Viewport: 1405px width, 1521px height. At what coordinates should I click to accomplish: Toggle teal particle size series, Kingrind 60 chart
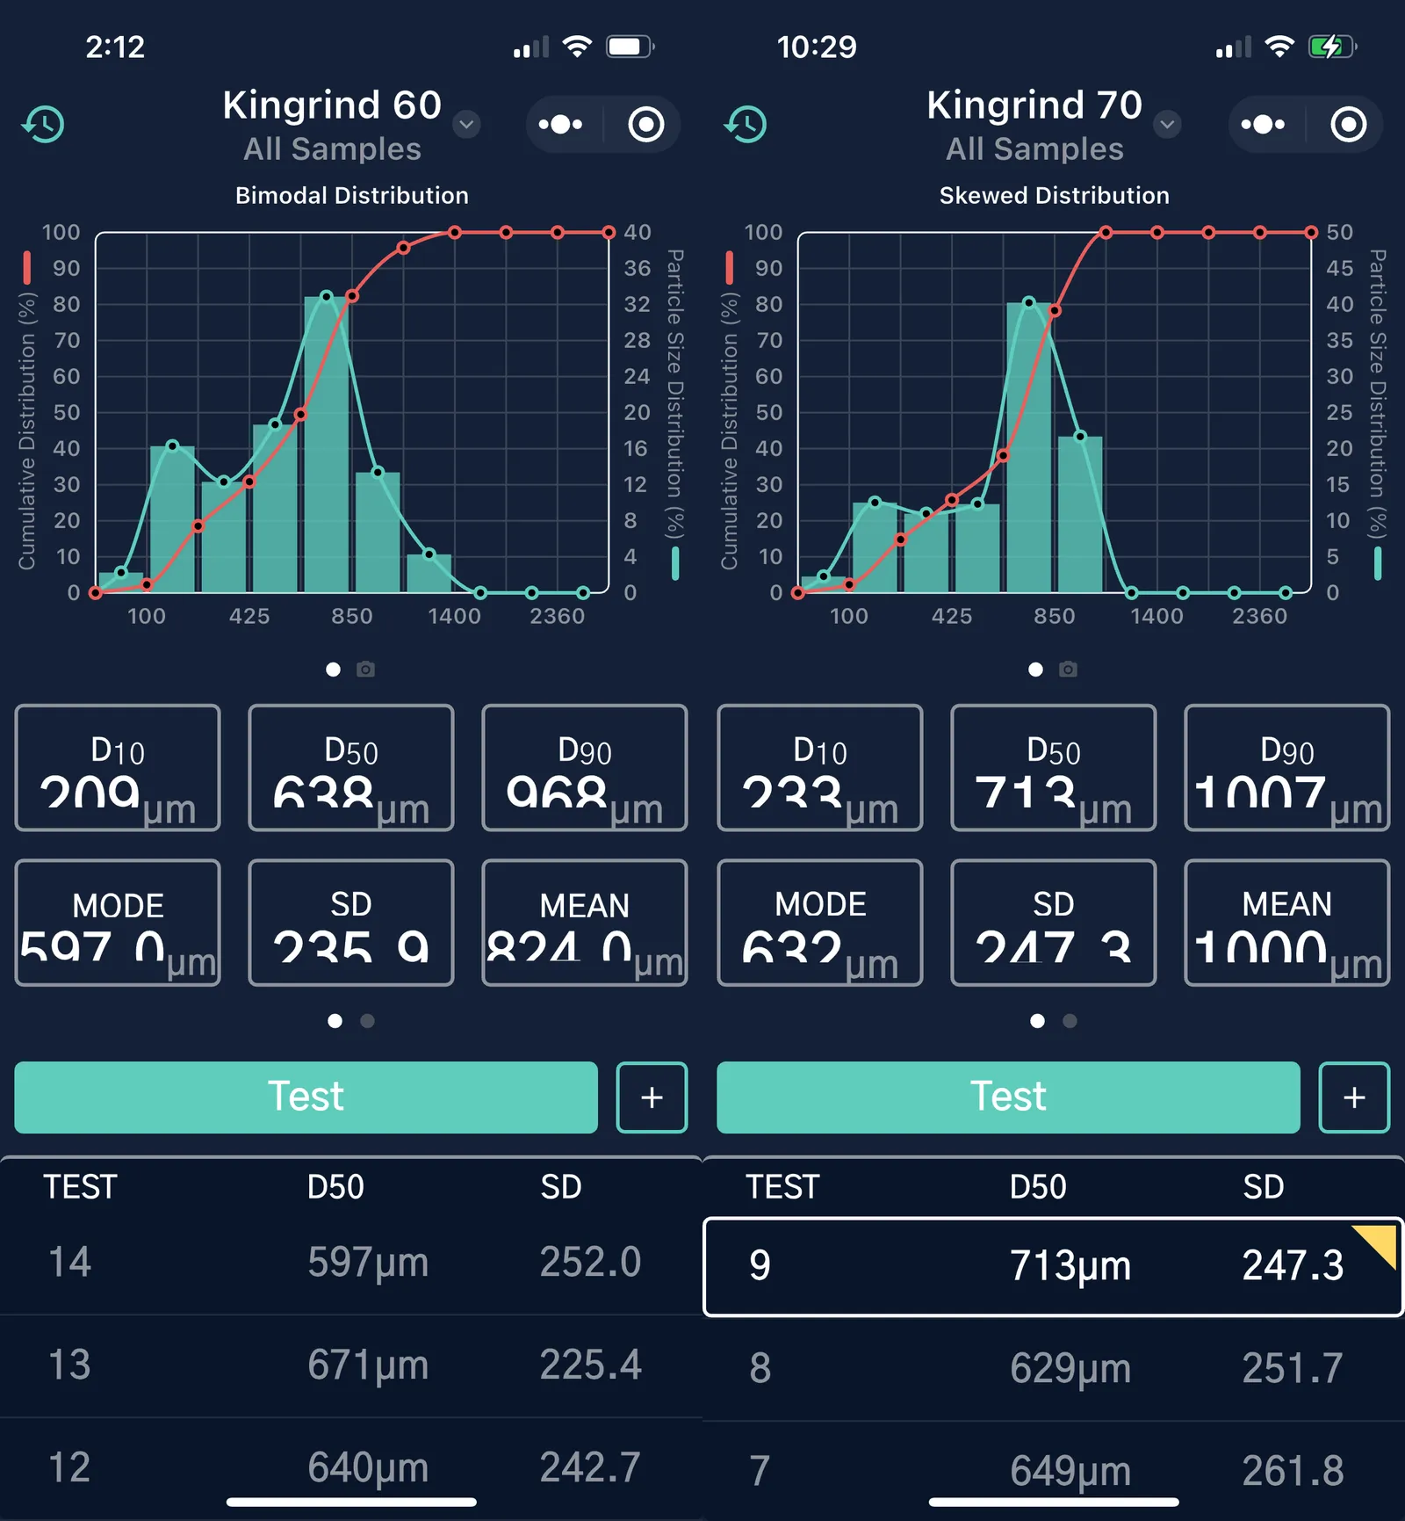(x=675, y=563)
